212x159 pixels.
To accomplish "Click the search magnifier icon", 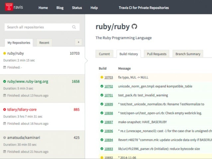I will point(74,27).
